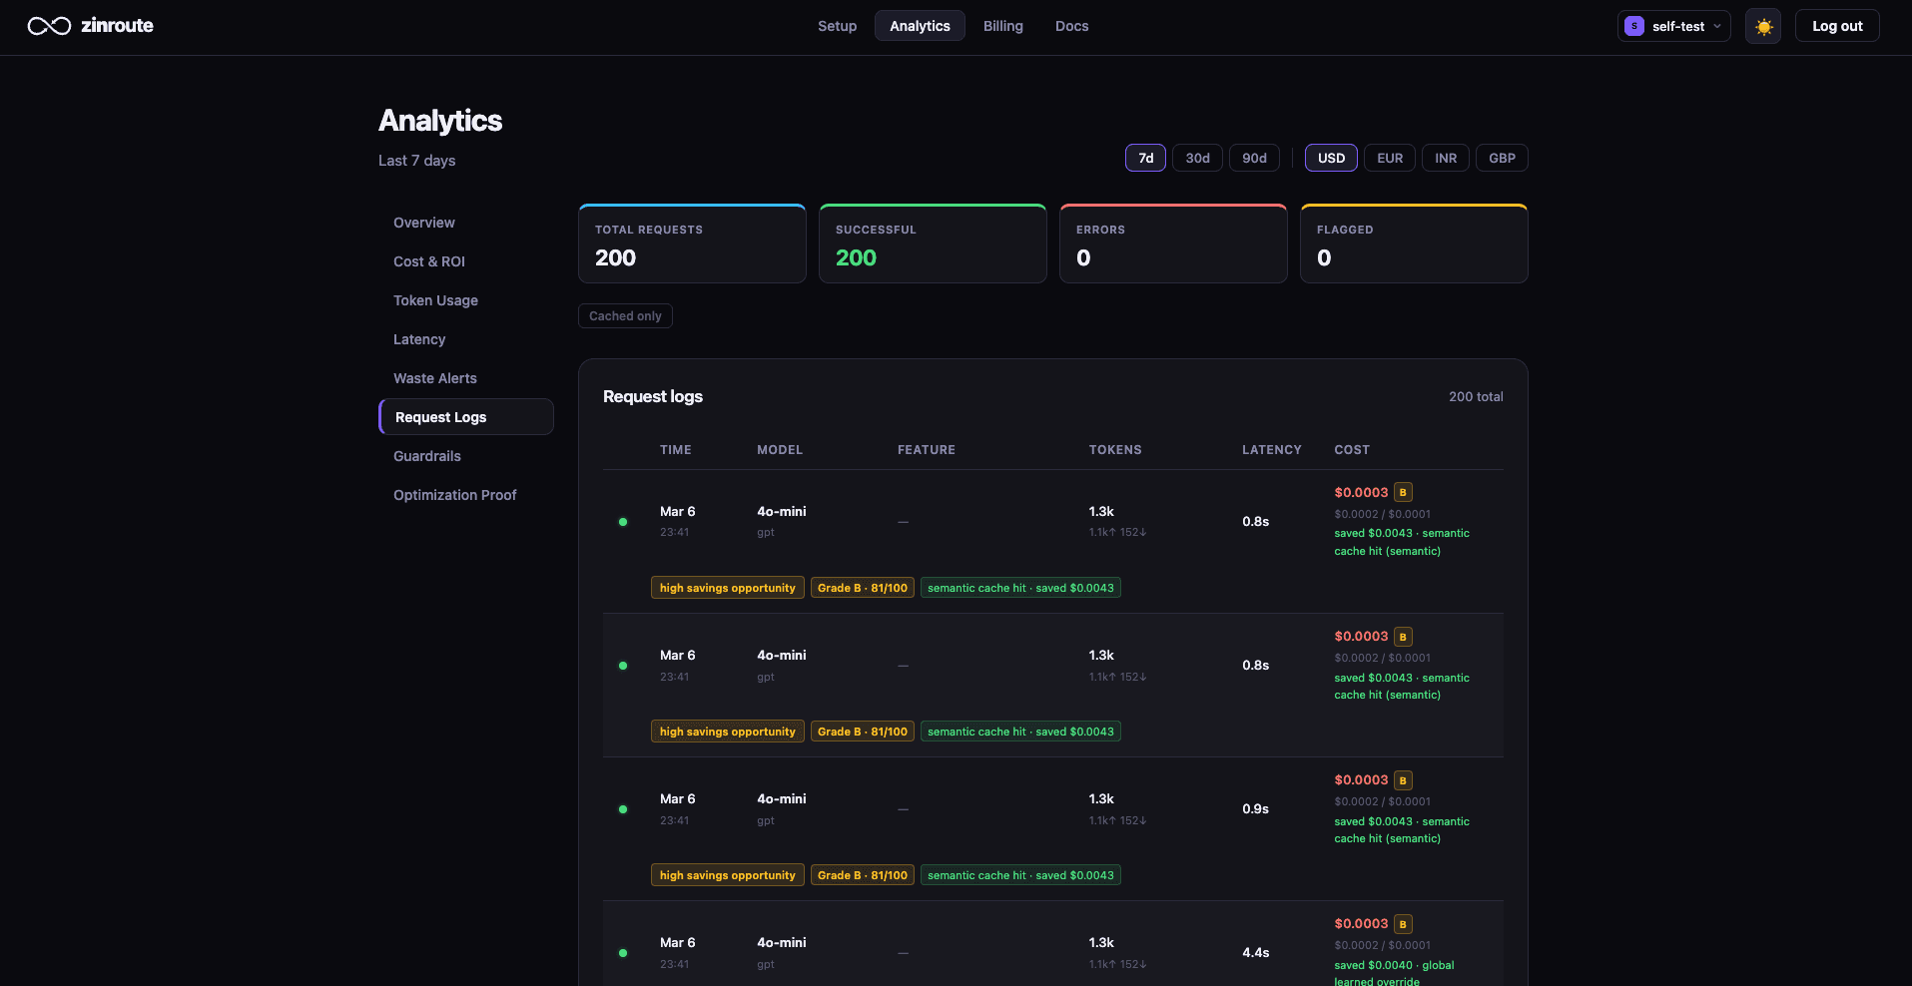The width and height of the screenshot is (1912, 986).
Task: Click the B grade badge beside the first cost
Action: [x=1402, y=492]
